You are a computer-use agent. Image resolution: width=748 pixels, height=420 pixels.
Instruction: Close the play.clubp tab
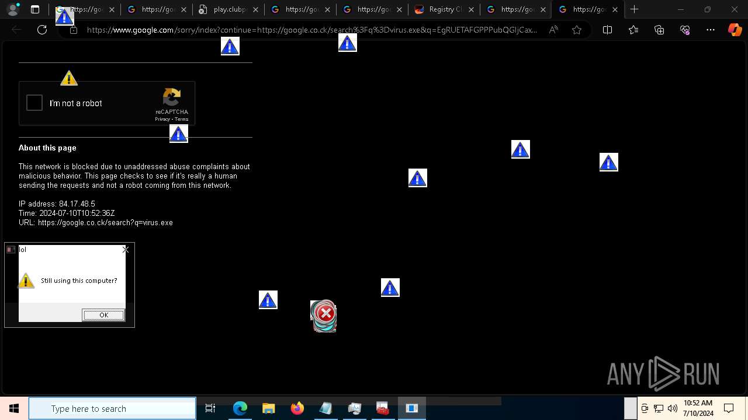coord(255,9)
